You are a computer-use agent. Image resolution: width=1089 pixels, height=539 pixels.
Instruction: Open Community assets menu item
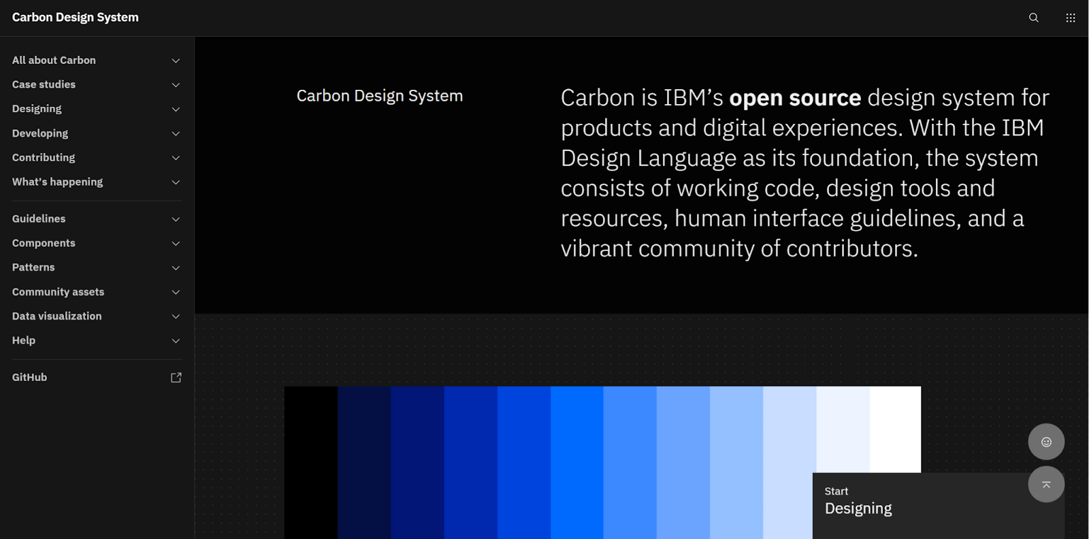coord(97,292)
